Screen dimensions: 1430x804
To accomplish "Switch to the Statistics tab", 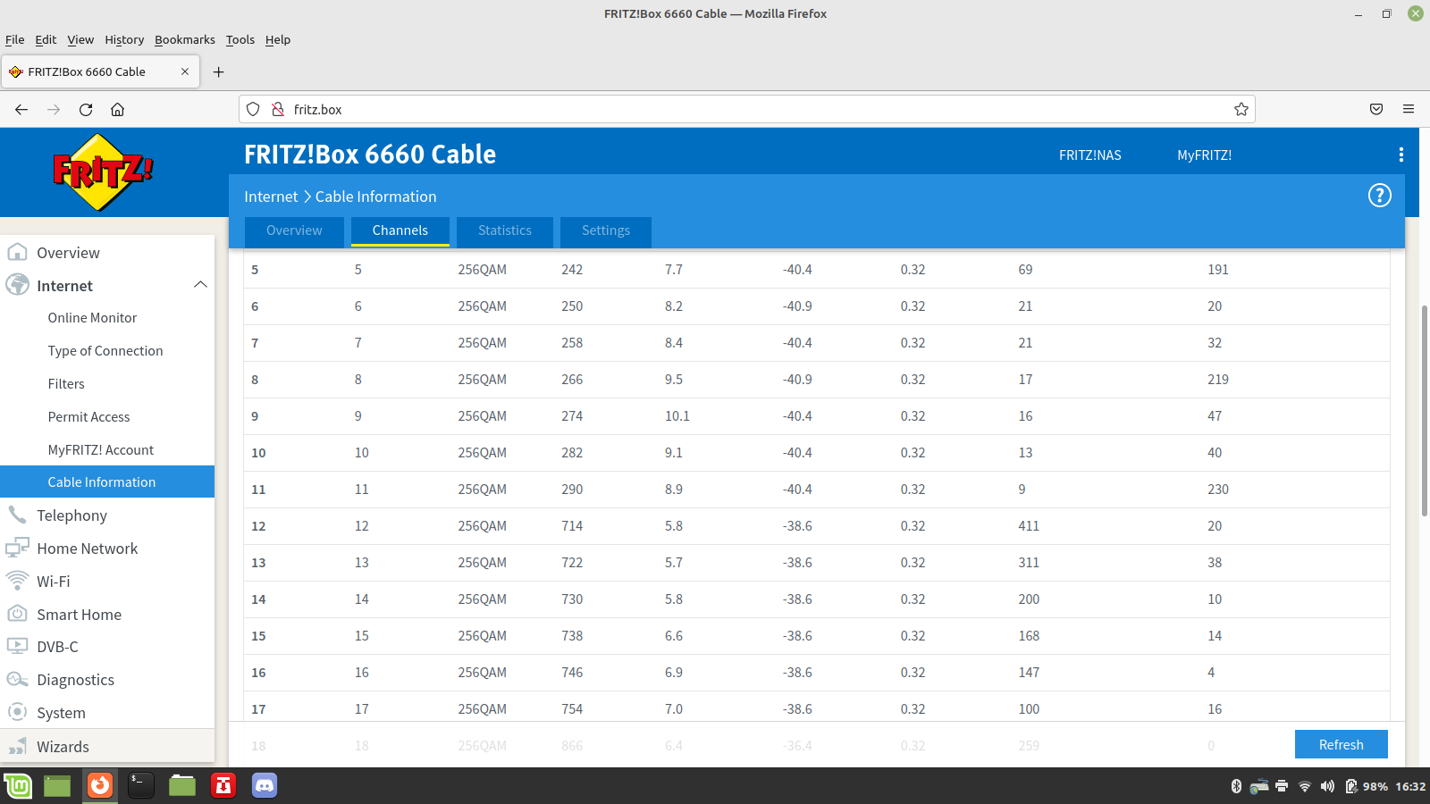I will pyautogui.click(x=504, y=230).
